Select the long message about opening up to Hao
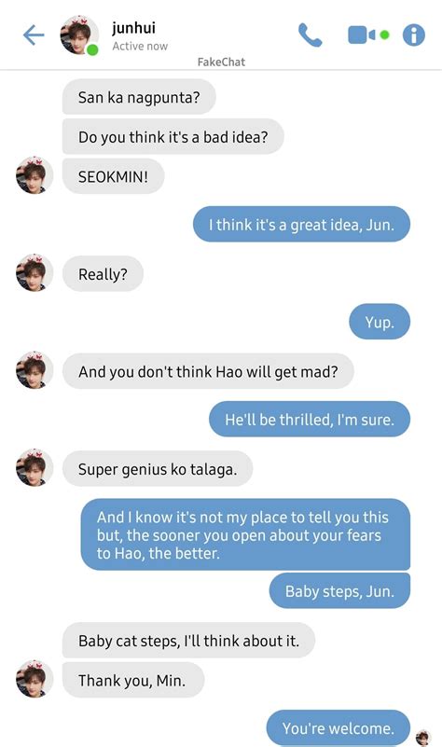 pos(245,534)
